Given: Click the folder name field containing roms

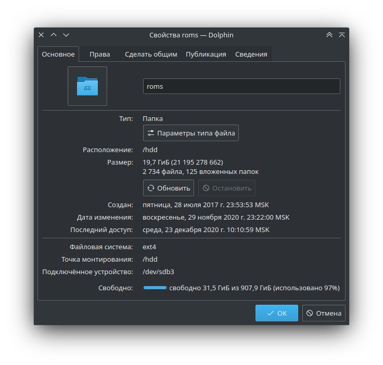Looking at the screenshot, I should [x=241, y=86].
